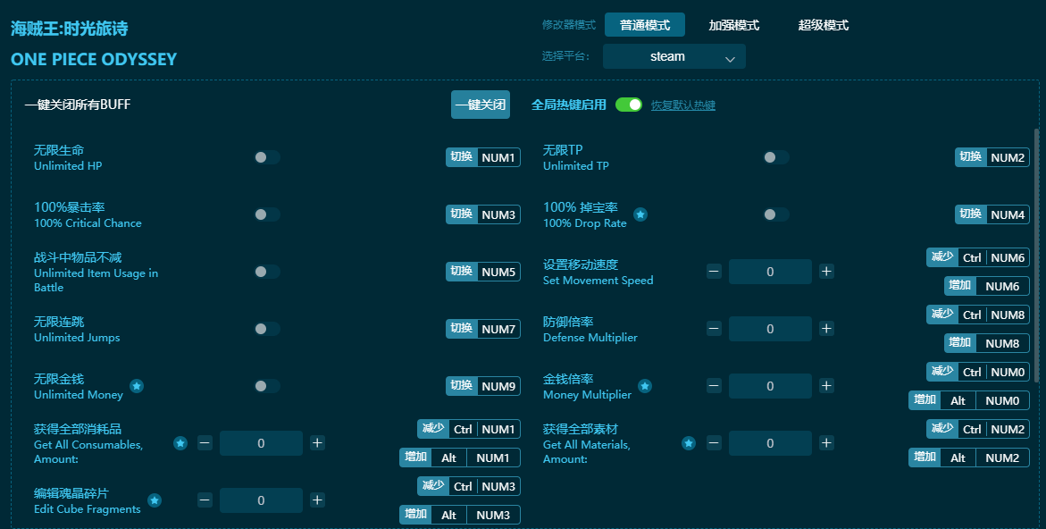Decrease Money Multiplier with minus button
The height and width of the screenshot is (529, 1046).
click(714, 385)
